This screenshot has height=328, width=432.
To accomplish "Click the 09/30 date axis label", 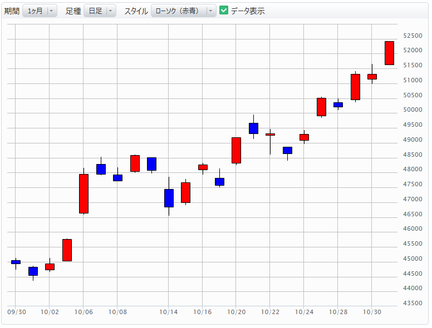I will [x=16, y=312].
